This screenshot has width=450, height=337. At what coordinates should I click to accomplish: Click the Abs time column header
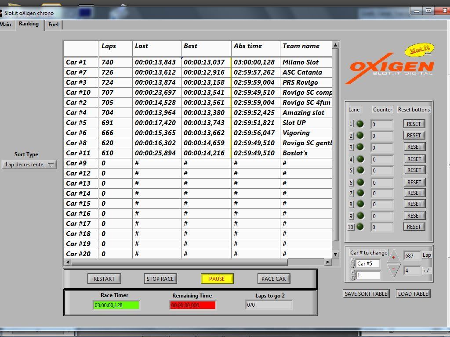coord(255,49)
